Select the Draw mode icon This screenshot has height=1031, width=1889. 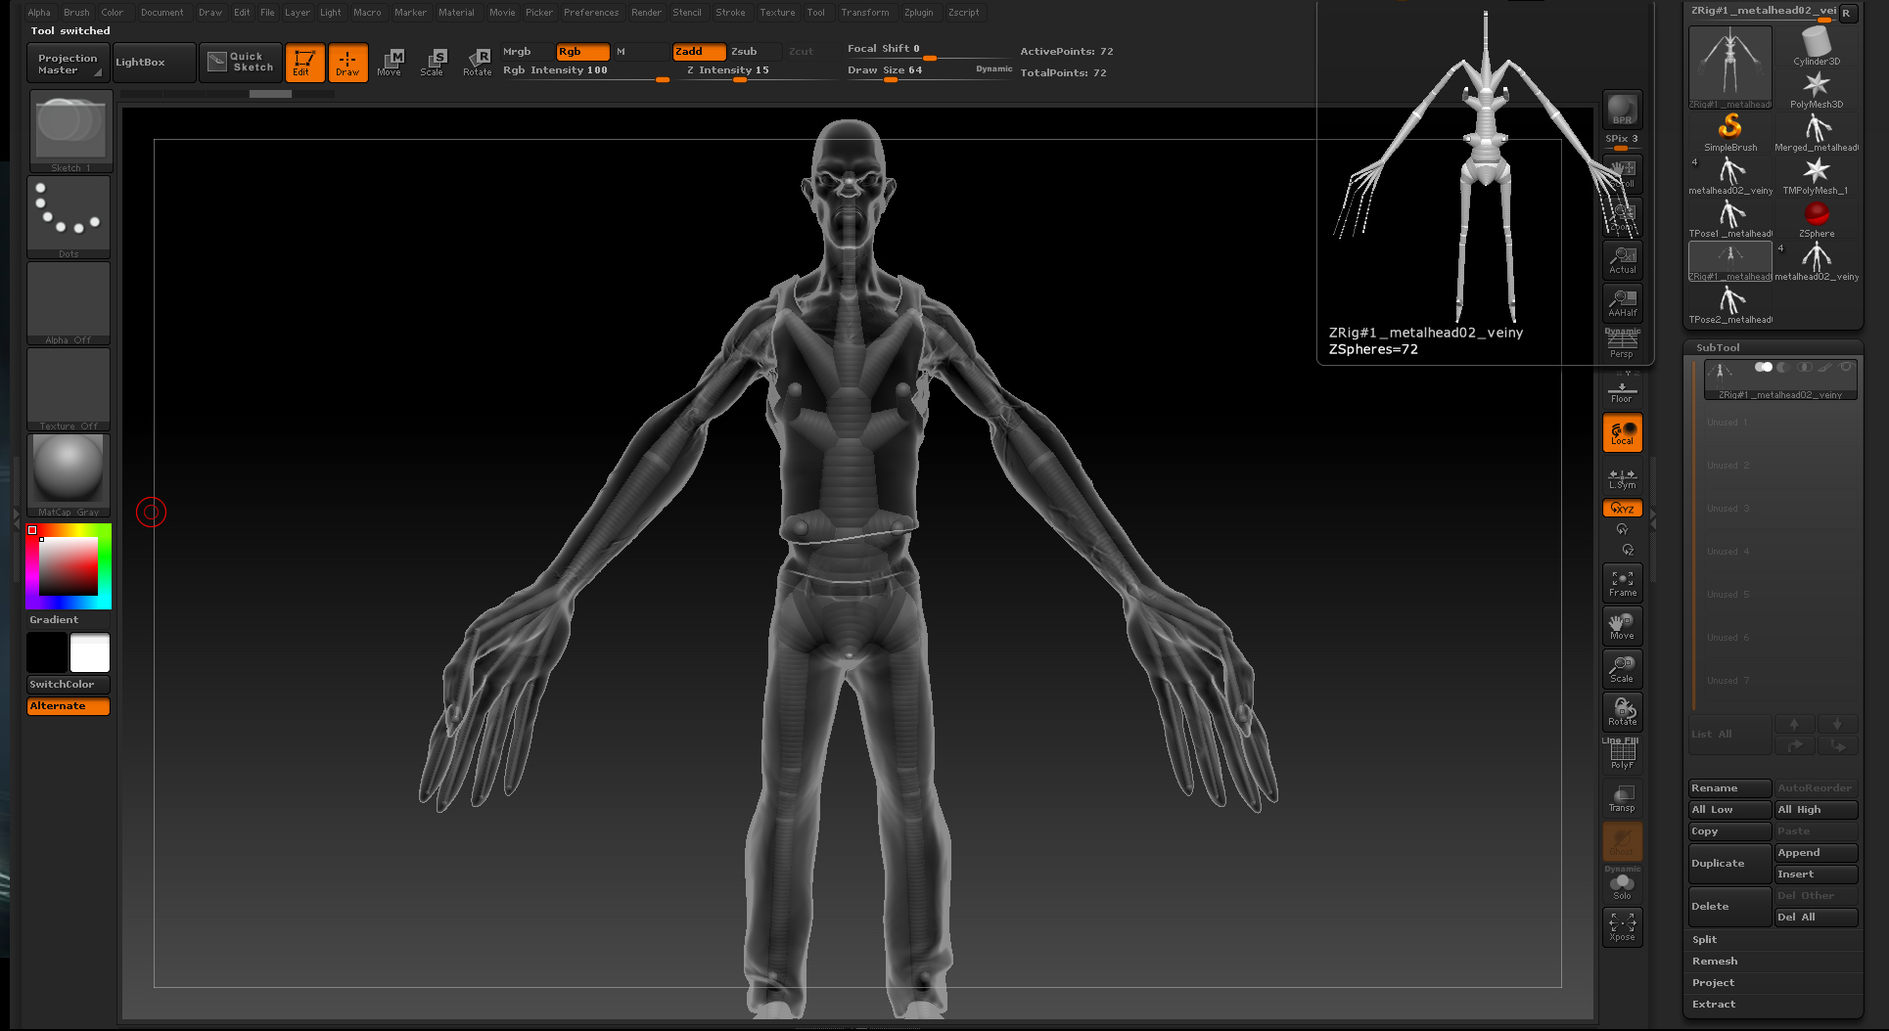tap(347, 63)
